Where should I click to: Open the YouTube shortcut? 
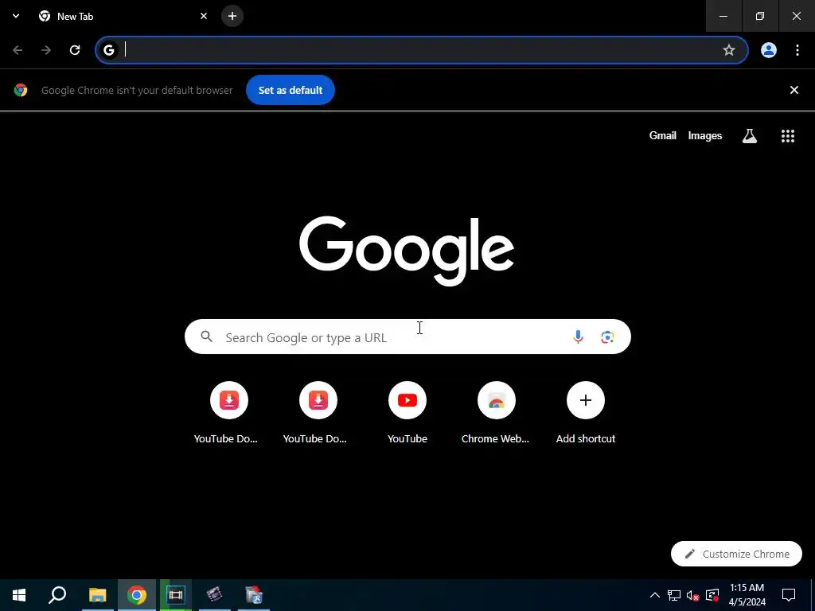click(x=407, y=413)
